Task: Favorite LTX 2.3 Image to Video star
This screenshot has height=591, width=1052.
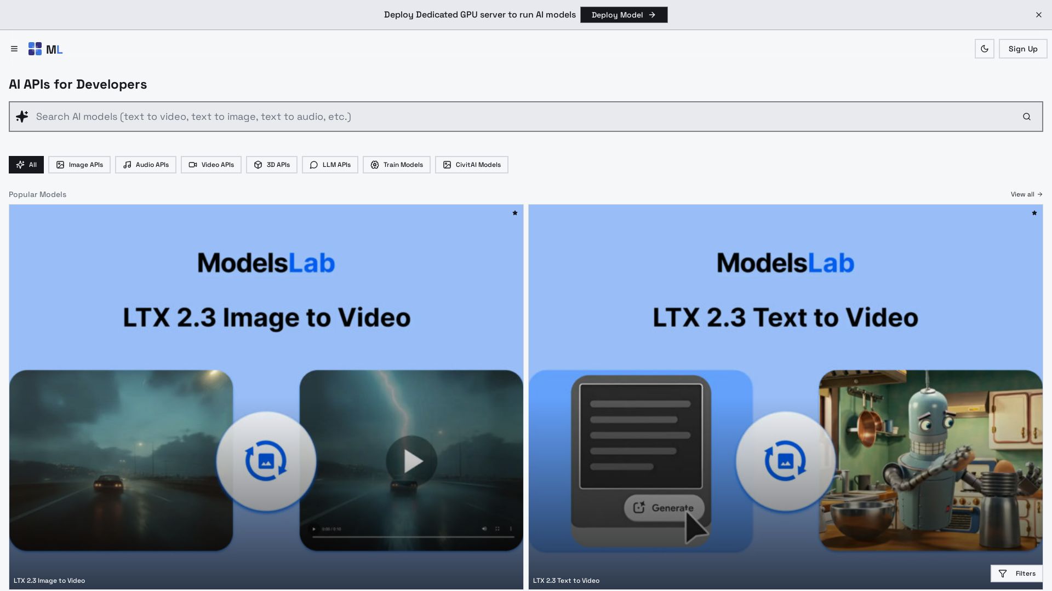Action: tap(514, 213)
